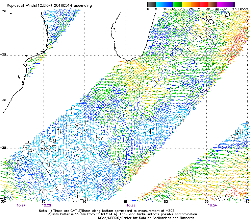Pick the yellow 20-25 knots legend swatch

point(186,4)
